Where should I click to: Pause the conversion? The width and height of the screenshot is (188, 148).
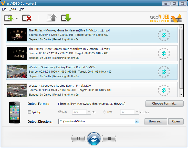79,139
